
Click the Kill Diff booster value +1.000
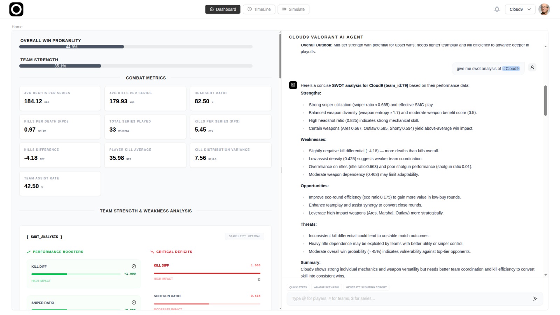point(130,274)
